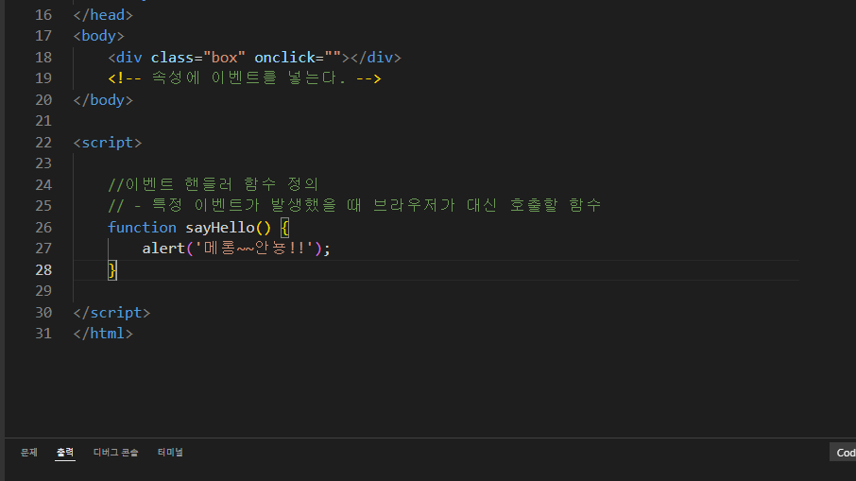
Task: Place cursor on the class attribute name
Action: [173, 58]
